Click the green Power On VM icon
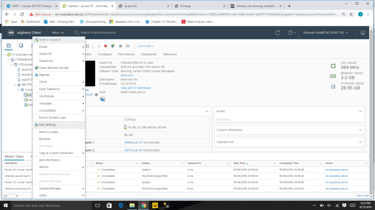The image size is (375, 210). tap(99, 46)
